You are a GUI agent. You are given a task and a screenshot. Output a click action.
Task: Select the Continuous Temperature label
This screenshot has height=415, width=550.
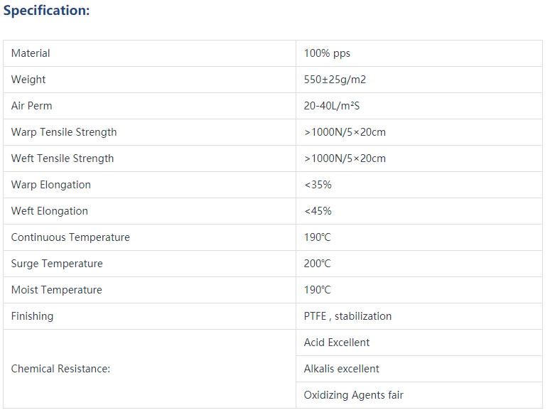click(x=70, y=237)
